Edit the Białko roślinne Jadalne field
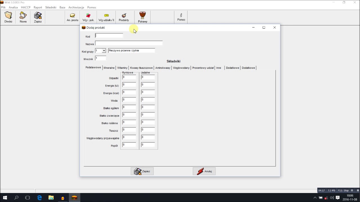The image size is (360, 202). click(148, 122)
